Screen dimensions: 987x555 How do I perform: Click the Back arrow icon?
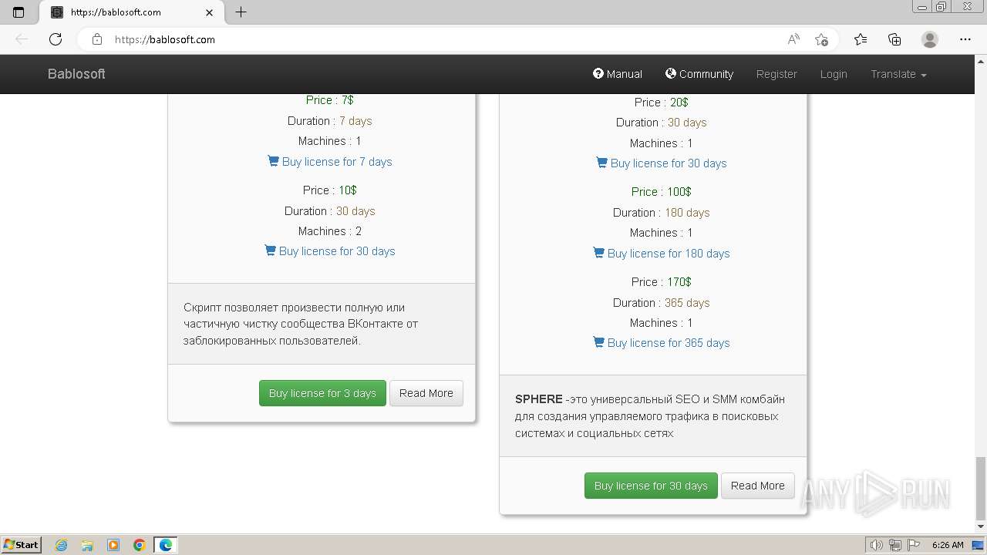click(x=22, y=39)
